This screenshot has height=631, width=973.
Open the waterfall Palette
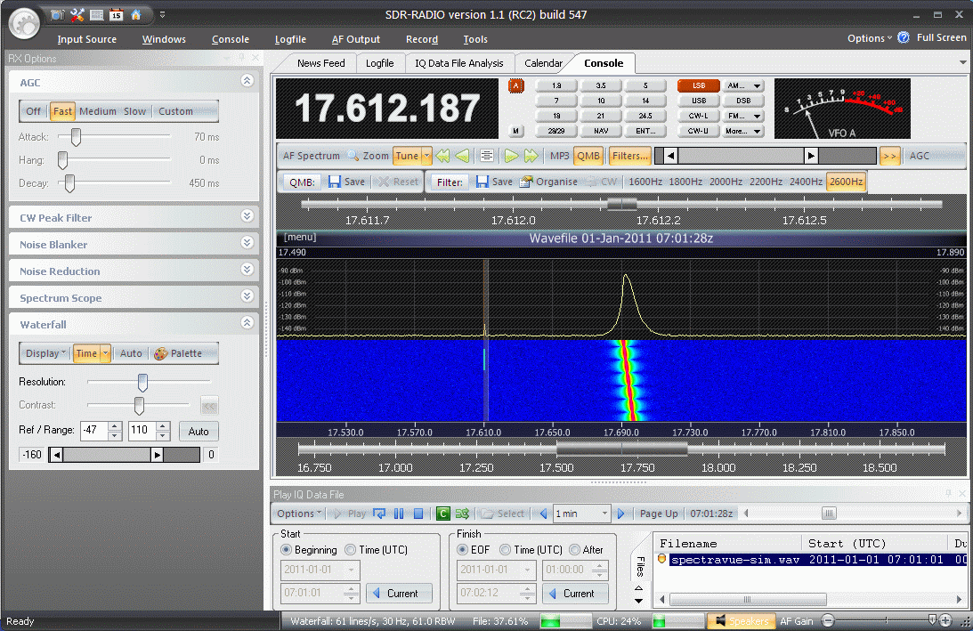[179, 353]
